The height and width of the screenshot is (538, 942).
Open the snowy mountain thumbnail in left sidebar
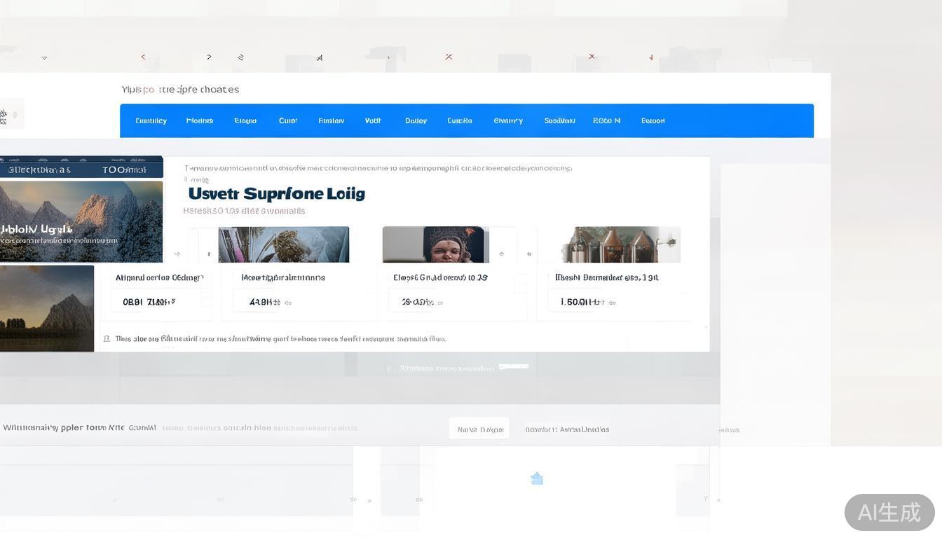pos(81,221)
